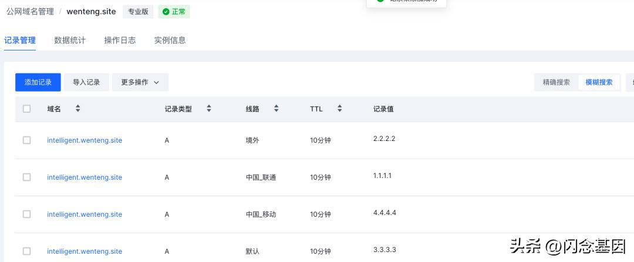This screenshot has height=262, width=634.
Task: Click the 添加记录 button
Action: coord(38,82)
